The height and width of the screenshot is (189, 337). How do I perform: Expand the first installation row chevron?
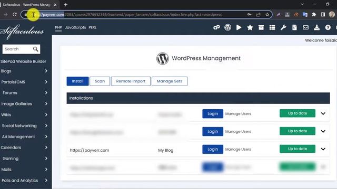pyautogui.click(x=323, y=113)
